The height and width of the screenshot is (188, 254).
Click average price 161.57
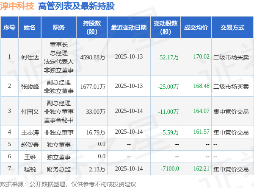(202, 132)
